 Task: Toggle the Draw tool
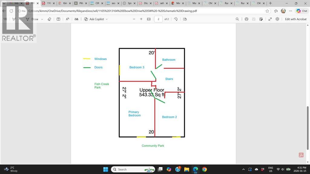tap(33, 19)
